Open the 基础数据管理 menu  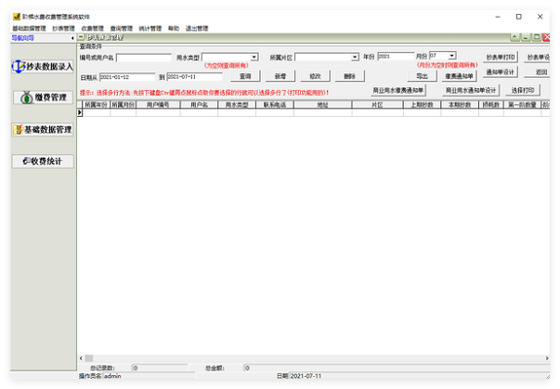click(x=28, y=29)
